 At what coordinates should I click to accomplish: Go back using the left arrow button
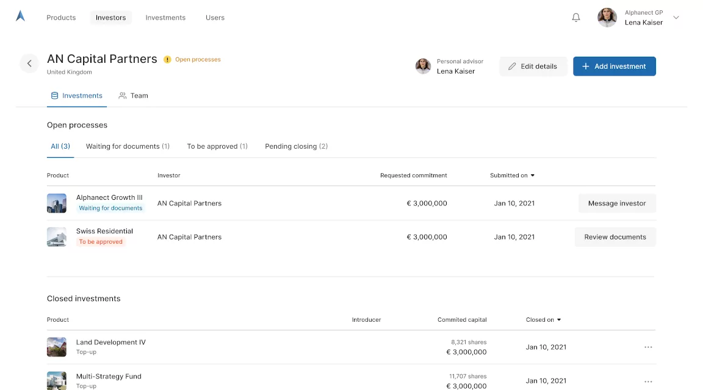click(29, 63)
